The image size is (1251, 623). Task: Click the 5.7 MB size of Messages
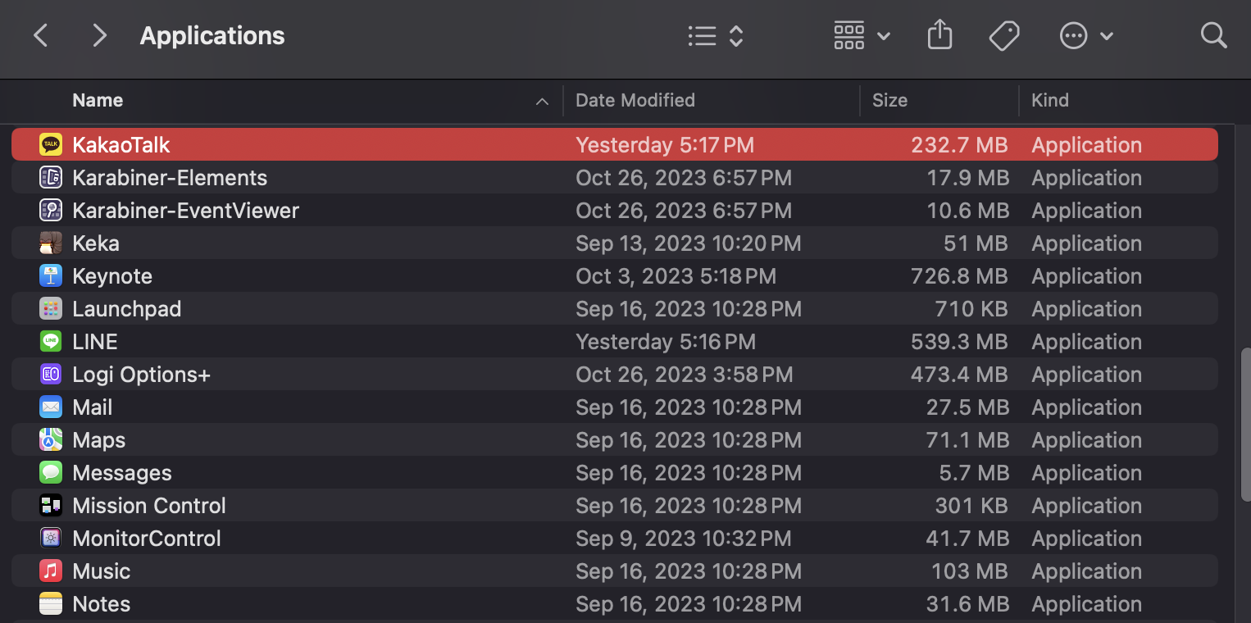pyautogui.click(x=974, y=473)
